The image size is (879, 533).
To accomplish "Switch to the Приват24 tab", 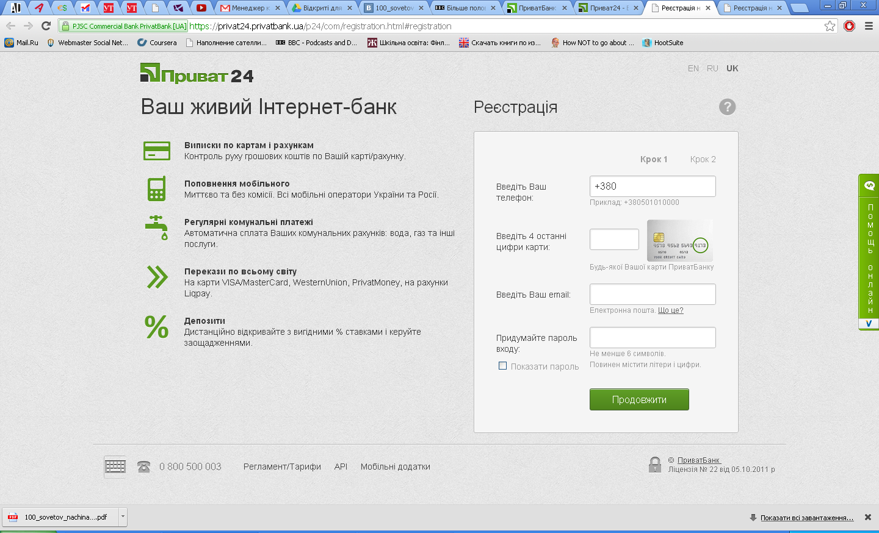I will pyautogui.click(x=609, y=8).
